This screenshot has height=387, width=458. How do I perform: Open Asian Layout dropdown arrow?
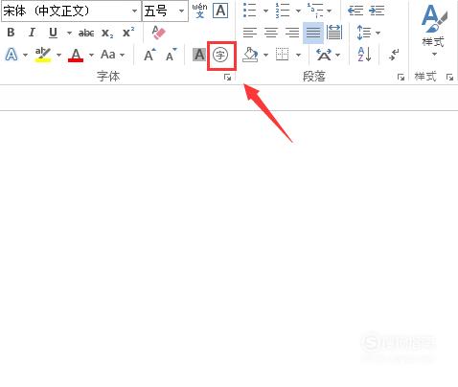point(338,55)
